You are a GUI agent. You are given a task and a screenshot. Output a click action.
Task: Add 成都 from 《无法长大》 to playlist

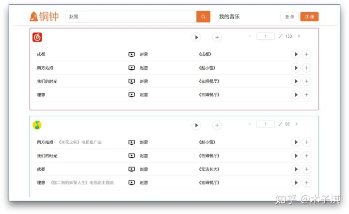306,169
